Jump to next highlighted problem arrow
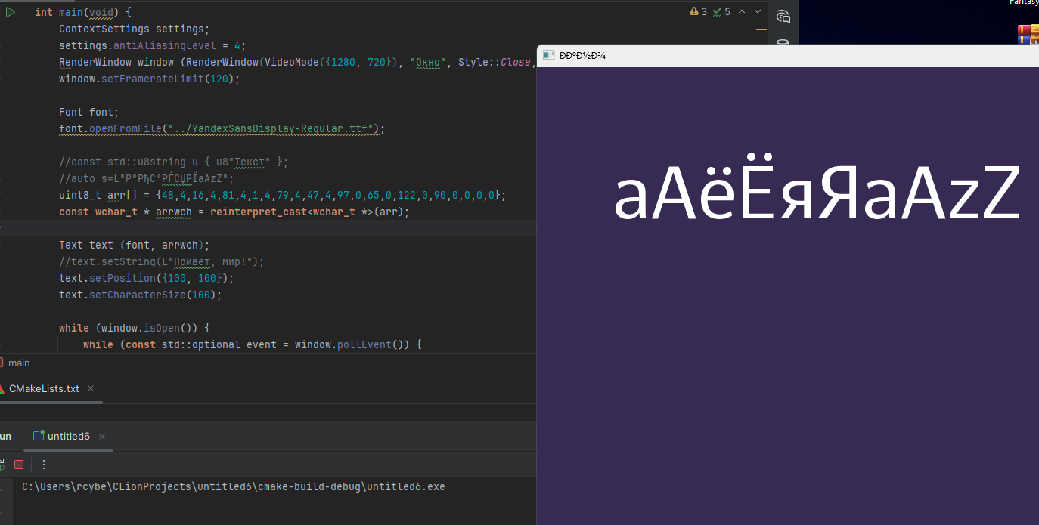This screenshot has width=1039, height=525. [x=758, y=11]
